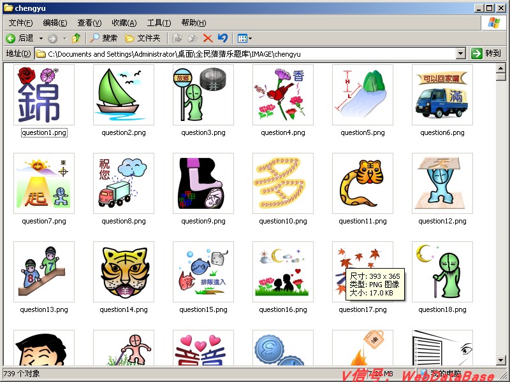The height and width of the screenshot is (382, 510).
Task: Toggle the Folders (文件夹) pane button
Action: coord(142,38)
